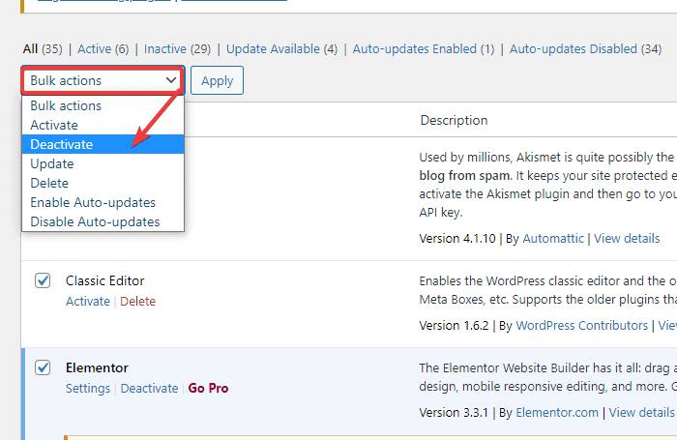677x440 pixels.
Task: Open Elementor Settings link
Action: coord(88,388)
